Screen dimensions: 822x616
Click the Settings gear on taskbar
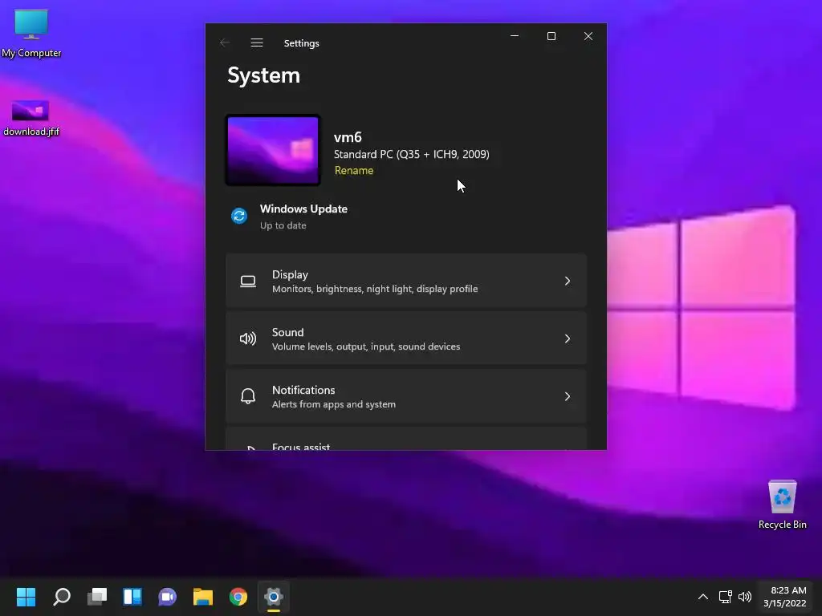coord(274,597)
